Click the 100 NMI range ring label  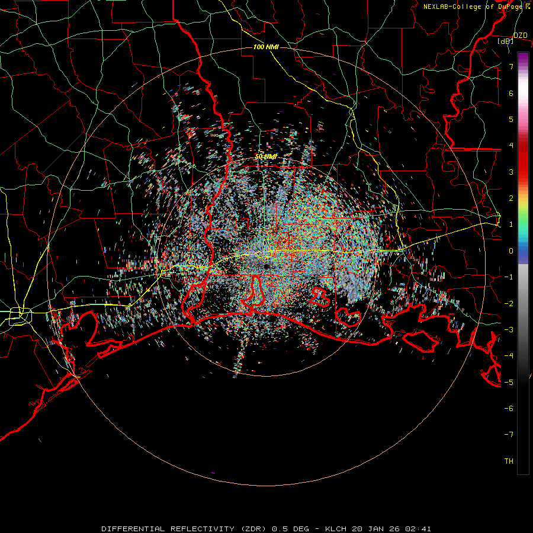point(266,47)
